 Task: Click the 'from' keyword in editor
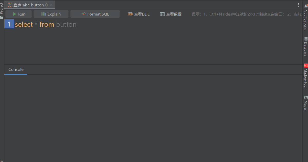click(x=47, y=24)
